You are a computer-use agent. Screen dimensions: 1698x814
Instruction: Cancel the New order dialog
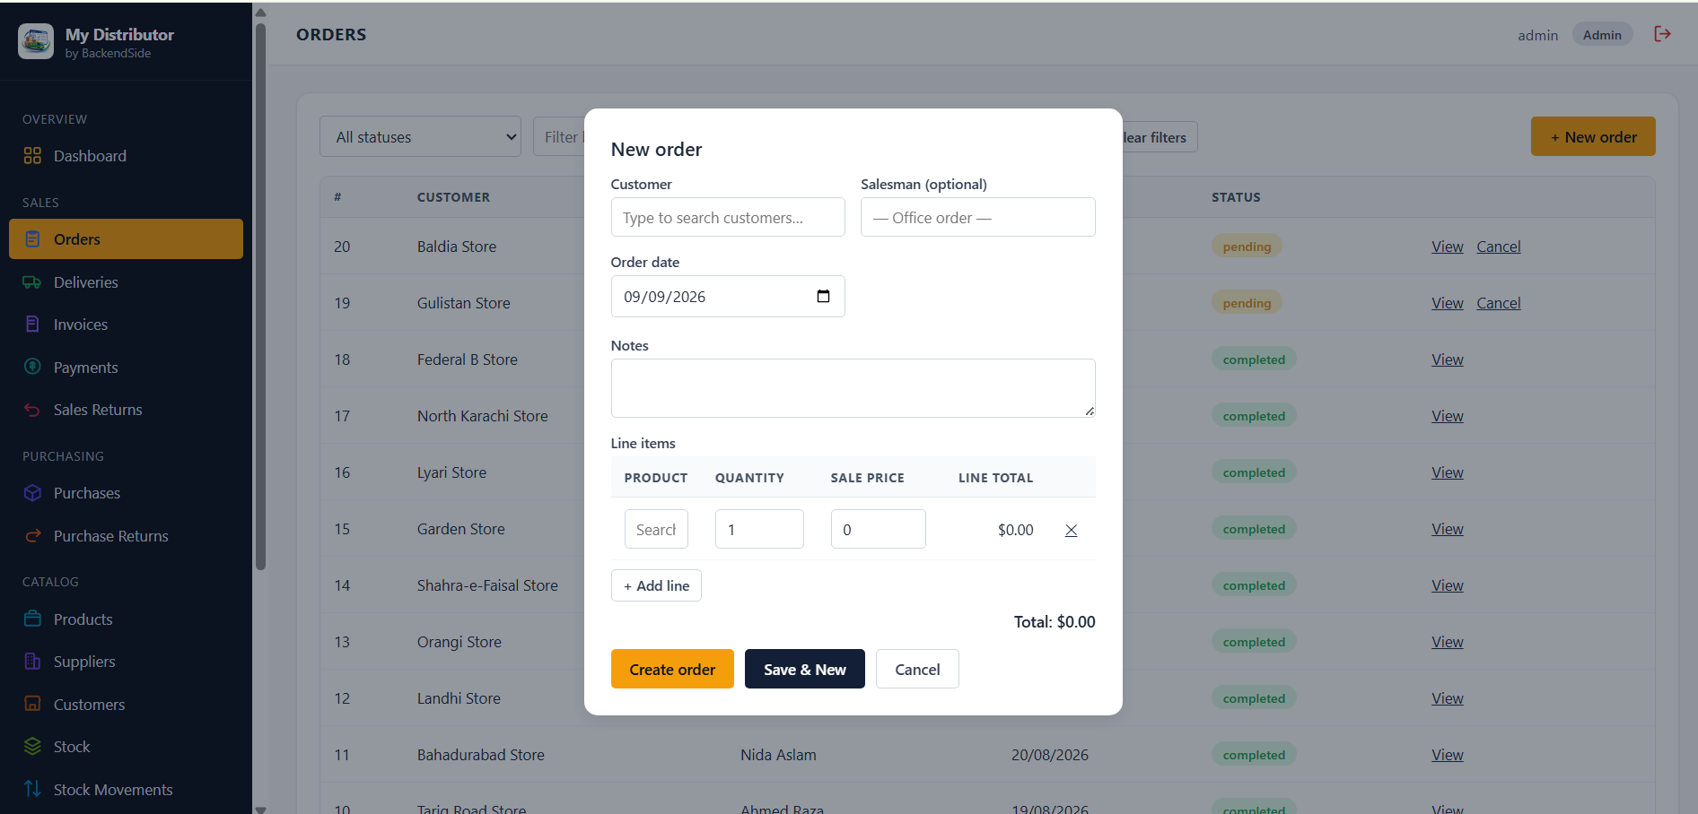(x=917, y=669)
